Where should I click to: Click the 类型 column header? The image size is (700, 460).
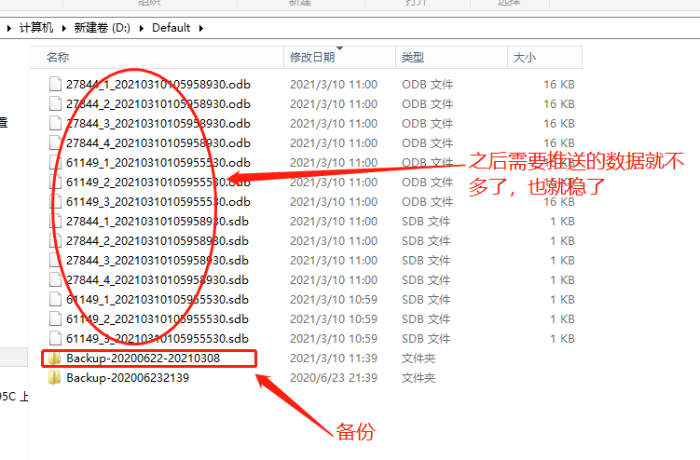click(413, 58)
